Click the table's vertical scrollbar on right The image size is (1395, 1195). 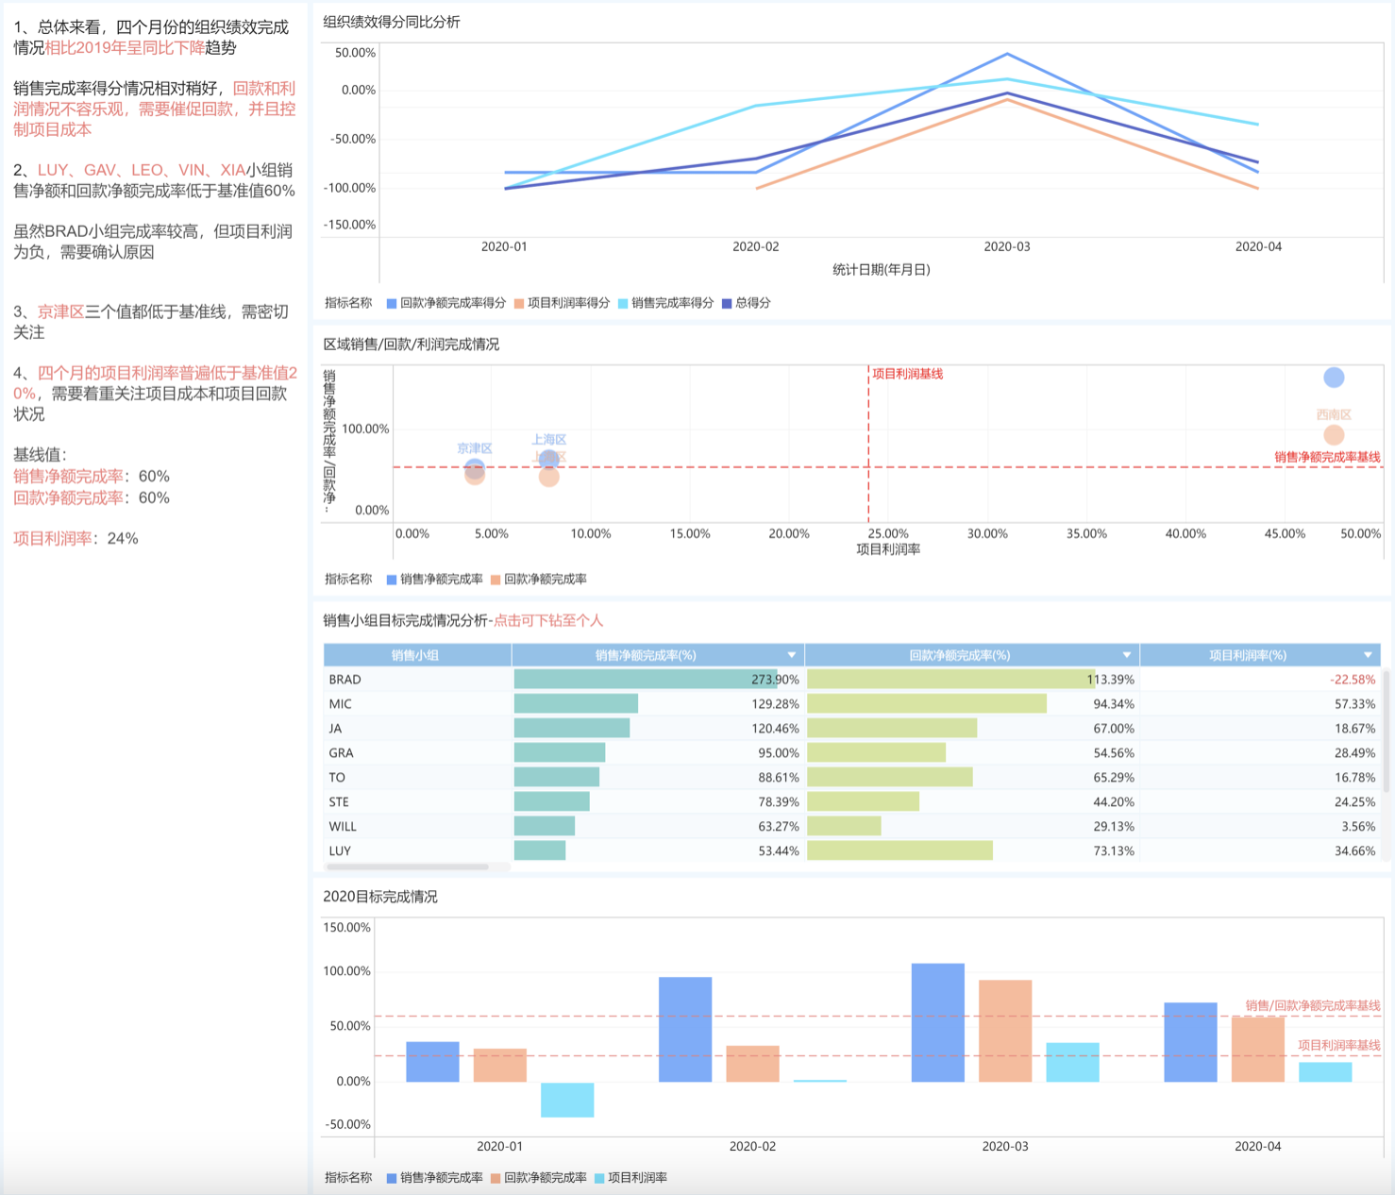[x=1386, y=732]
